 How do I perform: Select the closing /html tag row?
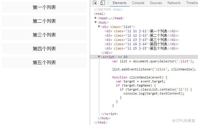[x=101, y=122]
